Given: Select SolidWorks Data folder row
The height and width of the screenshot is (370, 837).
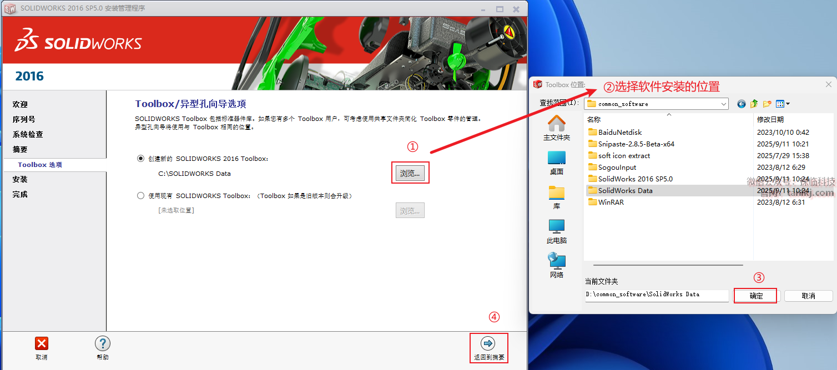Looking at the screenshot, I should [710, 191].
